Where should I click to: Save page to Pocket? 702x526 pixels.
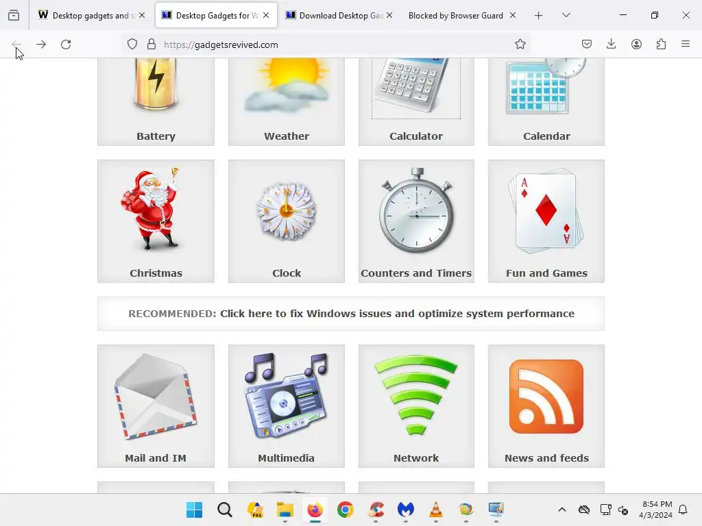point(587,45)
